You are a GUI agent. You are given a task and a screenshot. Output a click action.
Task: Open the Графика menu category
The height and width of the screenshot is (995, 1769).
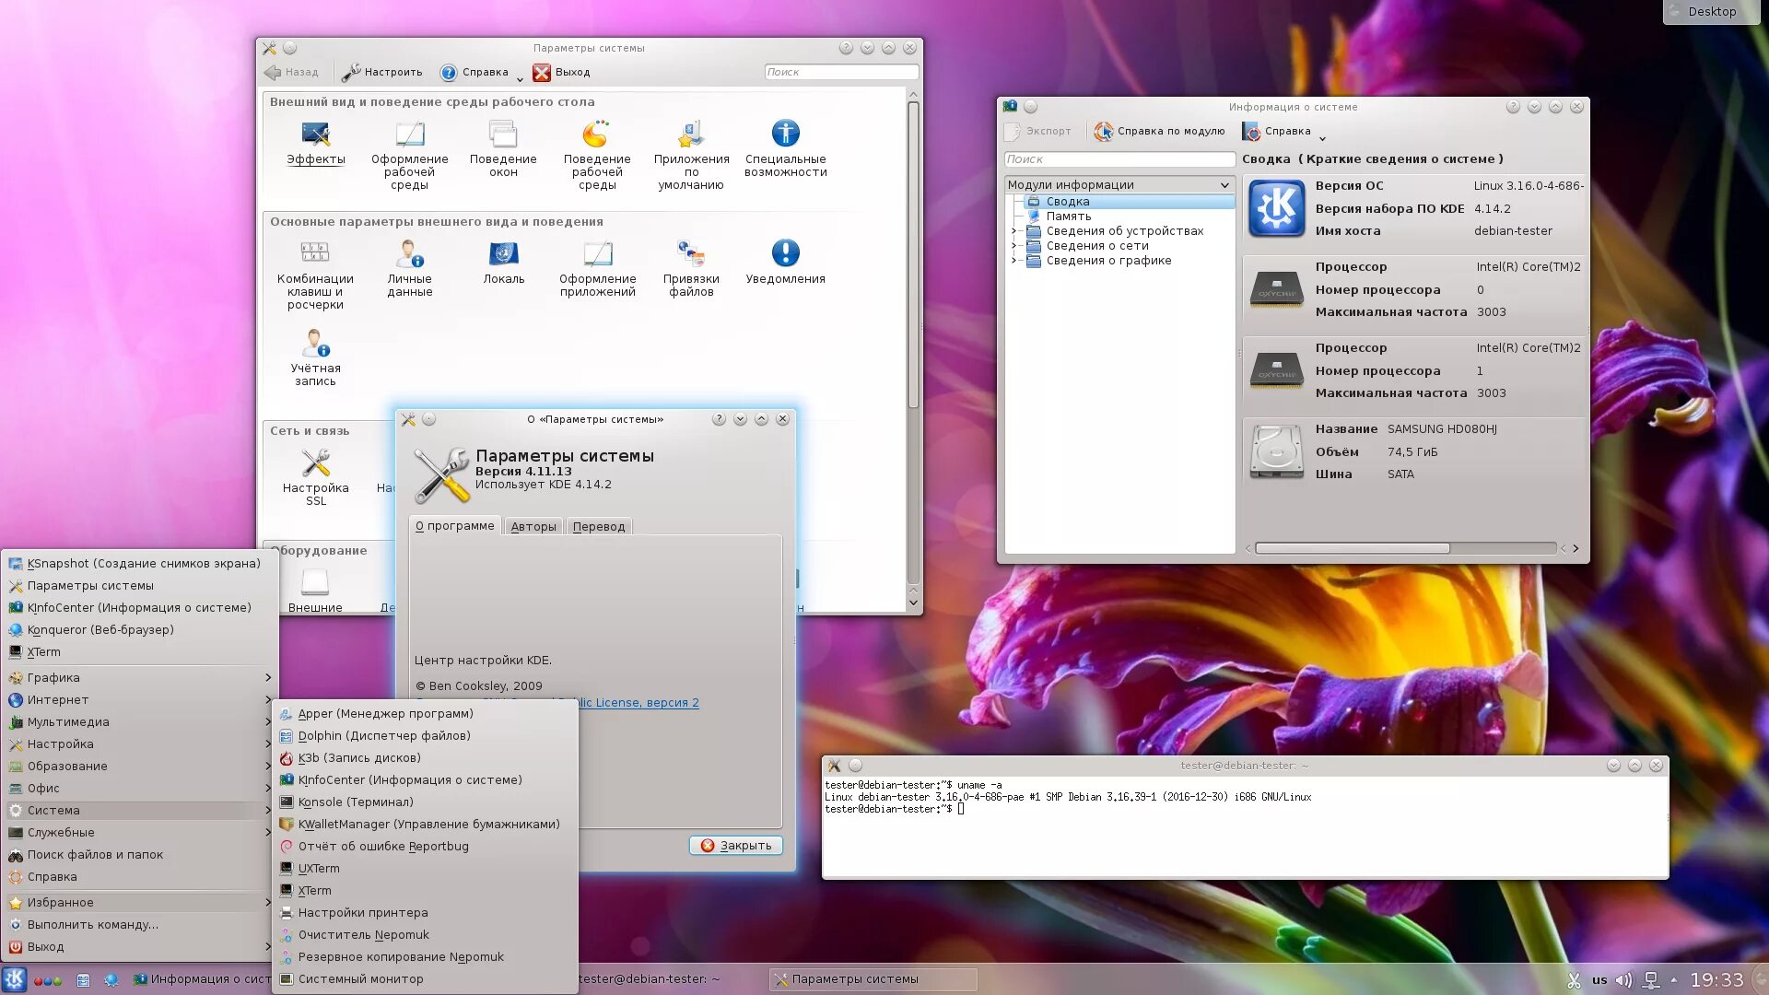coord(53,678)
